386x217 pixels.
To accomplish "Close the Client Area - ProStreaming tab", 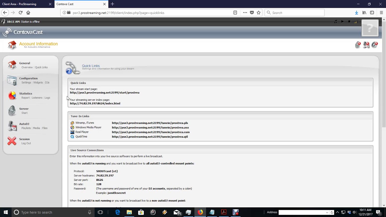I will 50,4.
